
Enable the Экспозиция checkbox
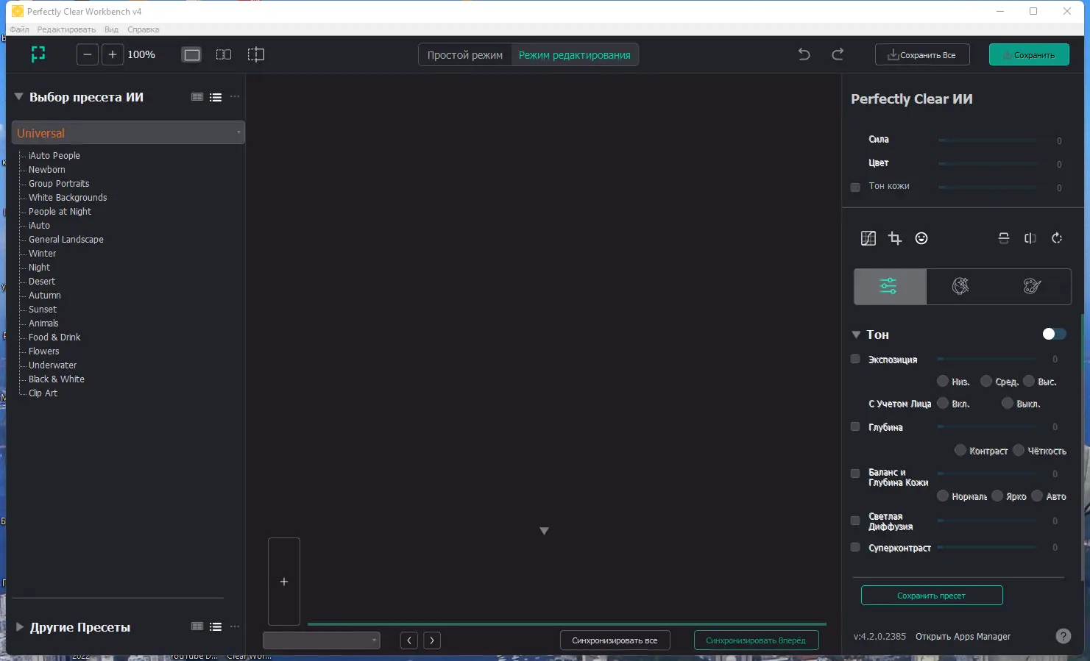coord(855,360)
